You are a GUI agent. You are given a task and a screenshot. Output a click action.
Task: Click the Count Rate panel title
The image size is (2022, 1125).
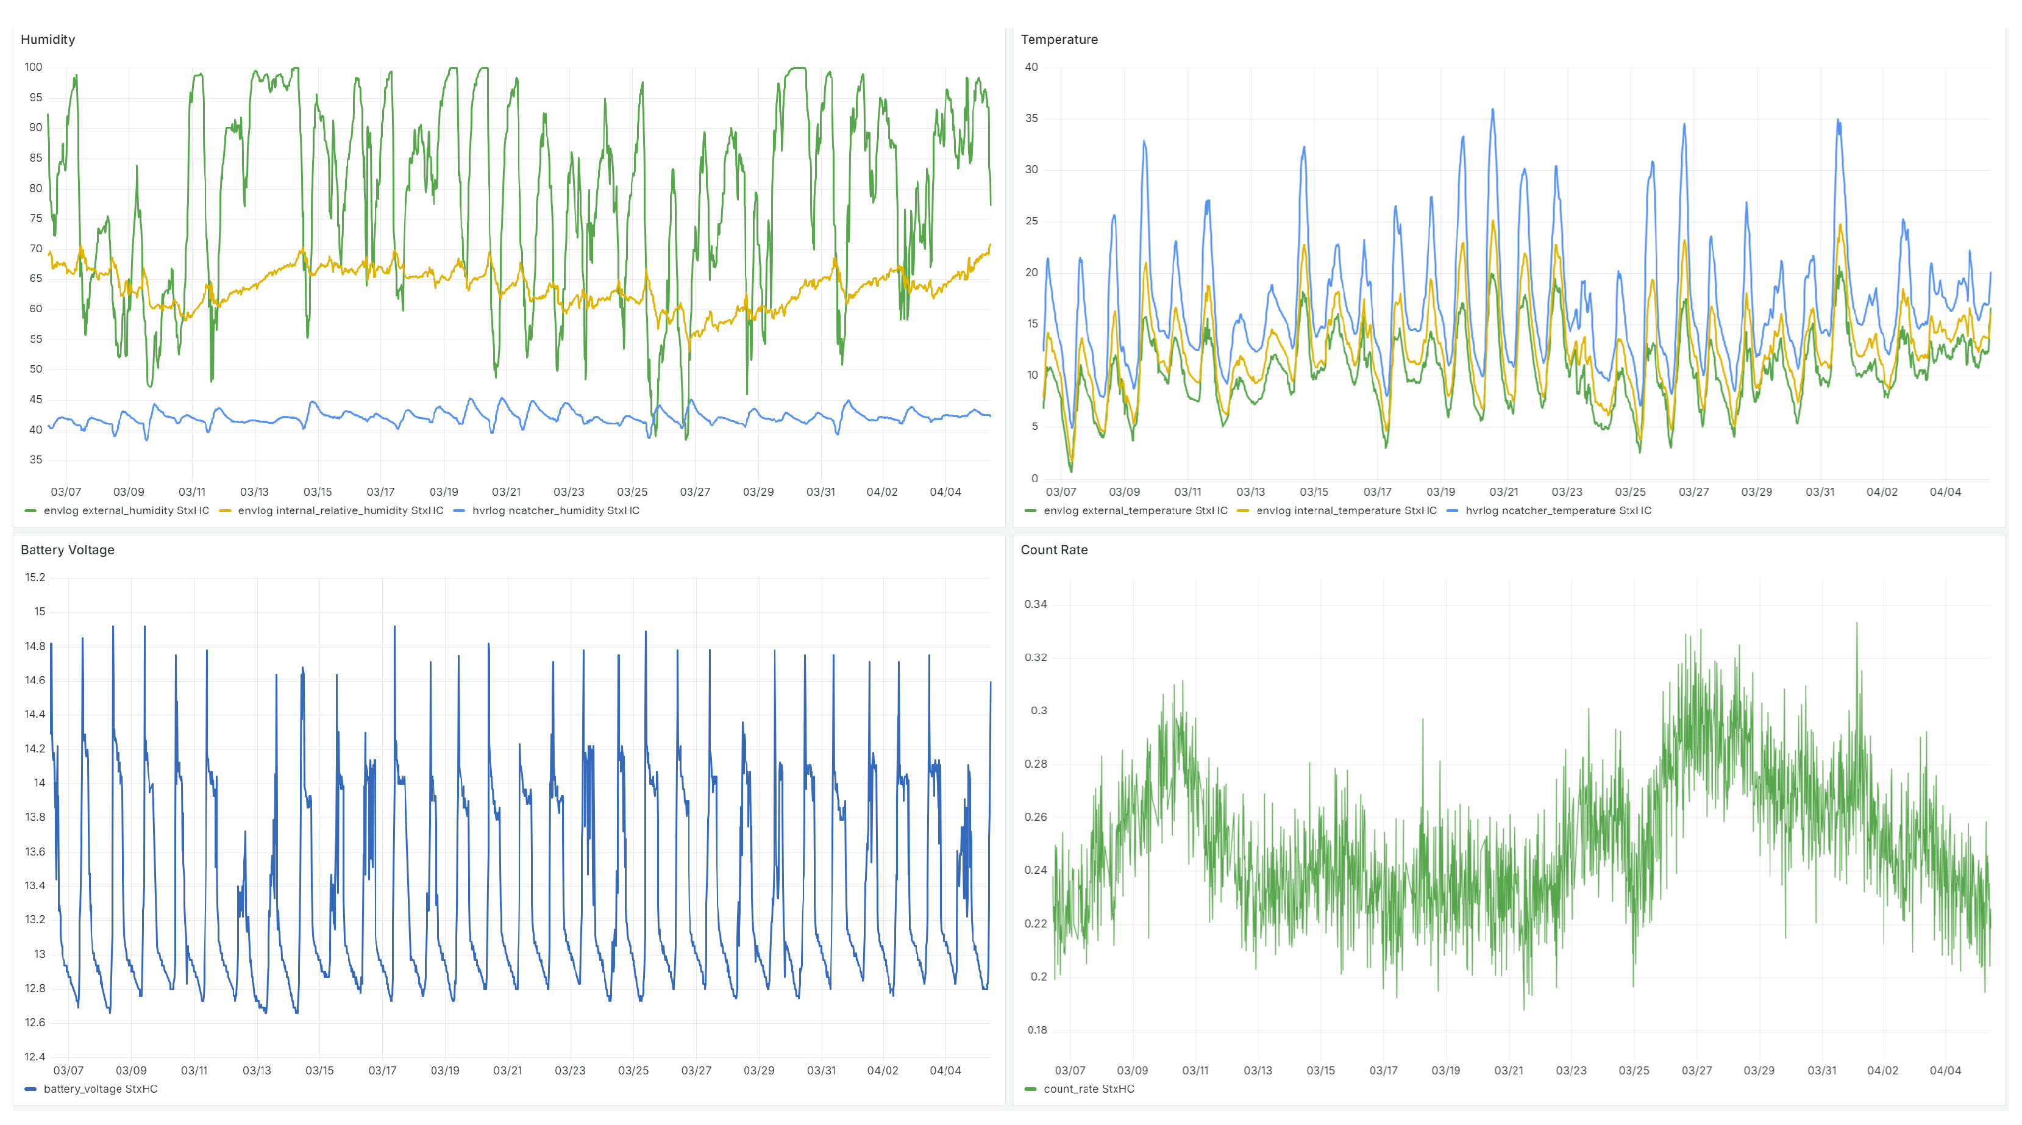pyautogui.click(x=1053, y=549)
